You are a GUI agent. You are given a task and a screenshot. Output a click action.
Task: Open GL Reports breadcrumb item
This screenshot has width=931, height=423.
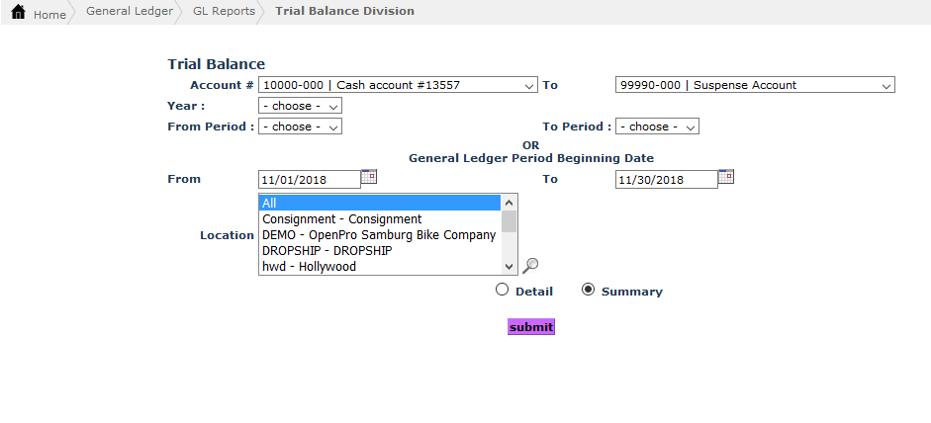click(x=224, y=12)
